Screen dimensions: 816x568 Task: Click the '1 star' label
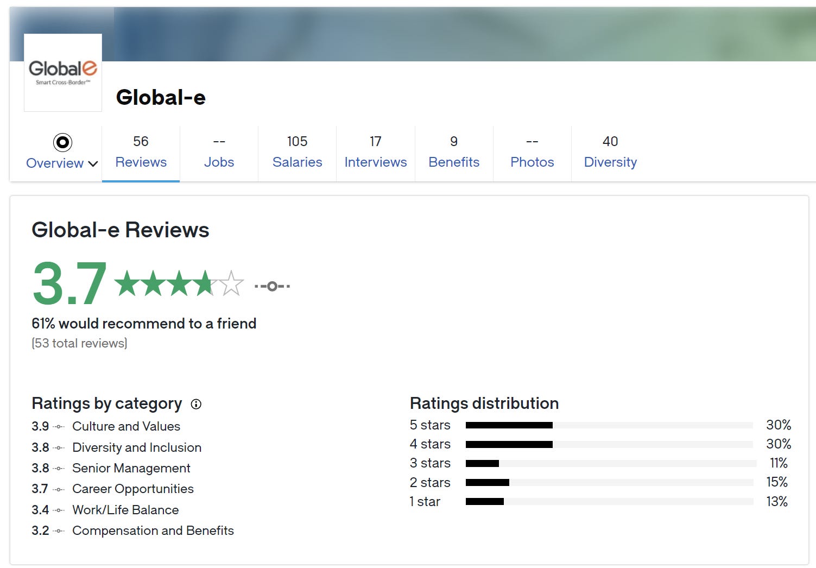[x=425, y=502]
